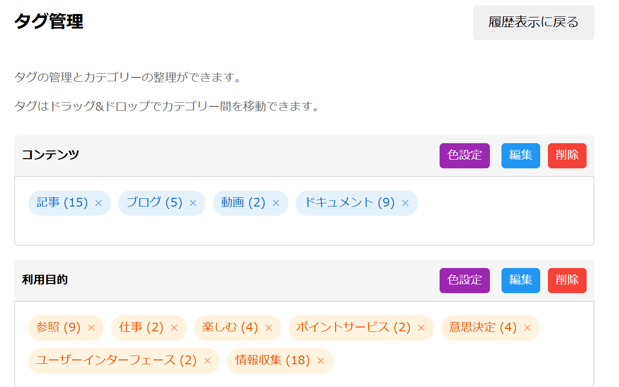Remove the 参照 tag with its × icon
619x387 pixels.
point(91,328)
